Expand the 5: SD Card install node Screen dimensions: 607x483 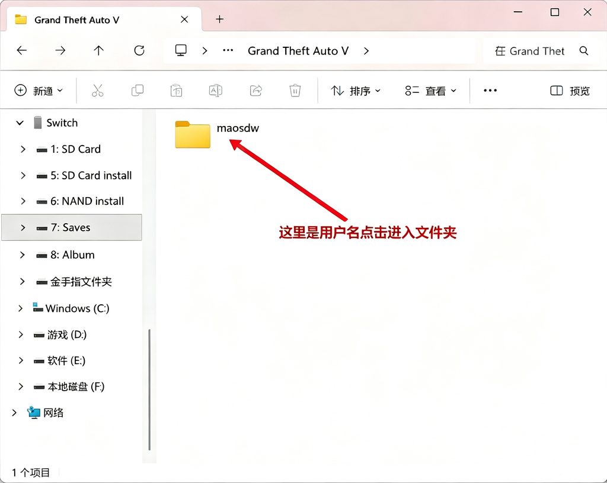(23, 175)
